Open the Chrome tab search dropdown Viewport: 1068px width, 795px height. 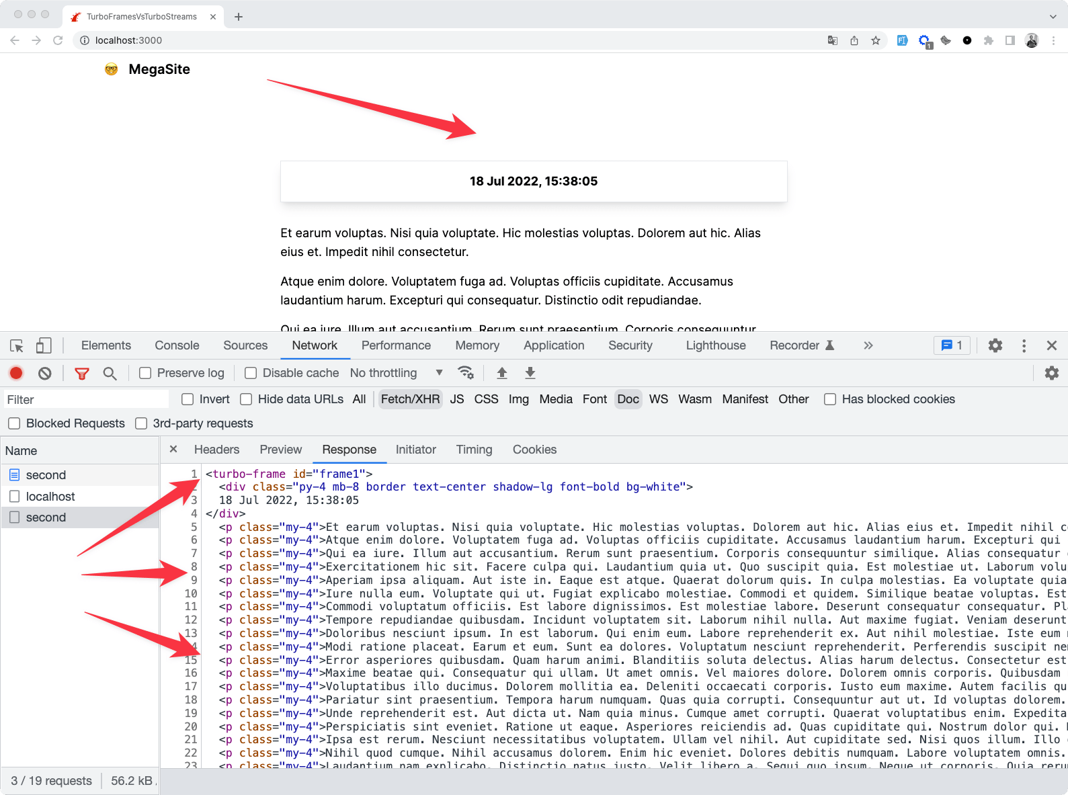click(x=1053, y=16)
